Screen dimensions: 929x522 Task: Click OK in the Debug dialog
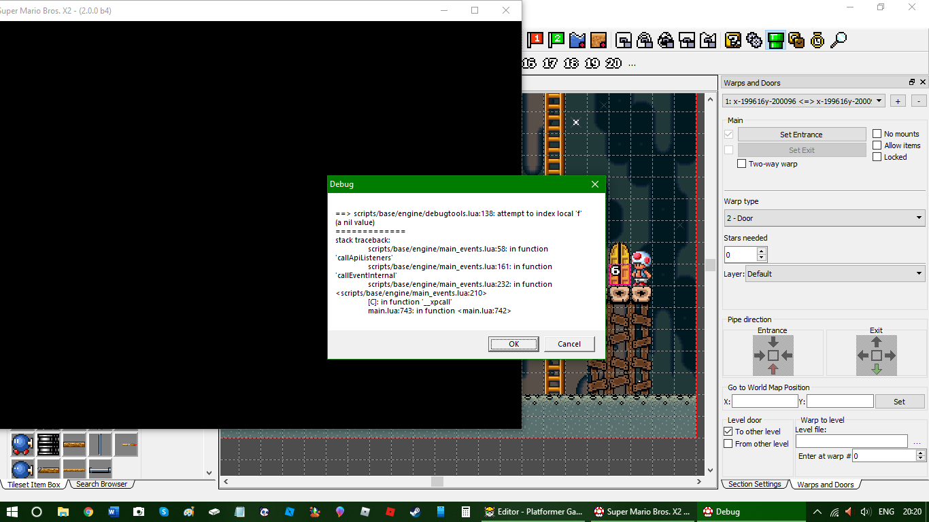513,344
